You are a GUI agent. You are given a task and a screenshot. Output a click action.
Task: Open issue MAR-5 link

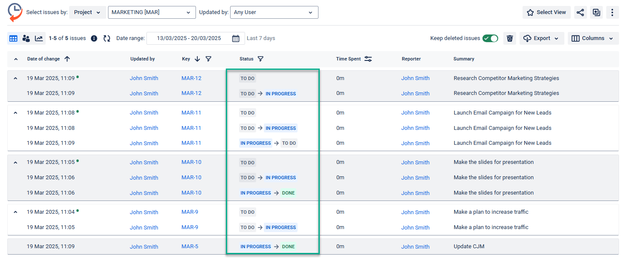coord(190,246)
